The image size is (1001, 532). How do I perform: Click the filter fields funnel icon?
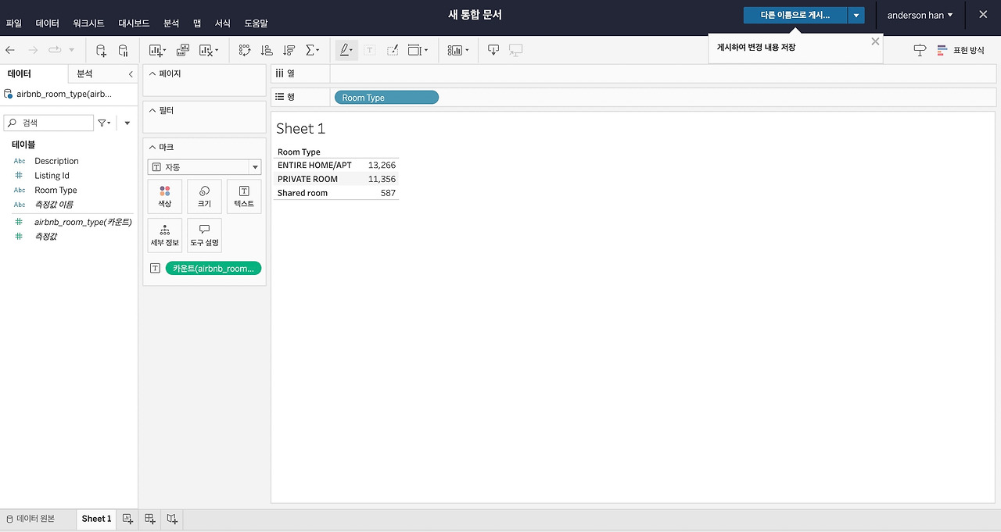104,123
